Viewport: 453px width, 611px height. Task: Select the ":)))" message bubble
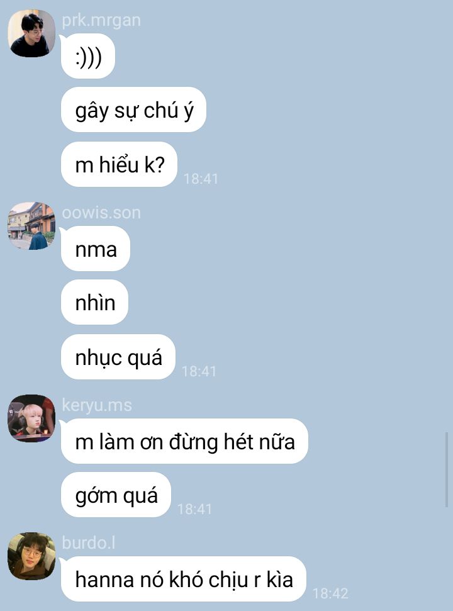[x=88, y=56]
